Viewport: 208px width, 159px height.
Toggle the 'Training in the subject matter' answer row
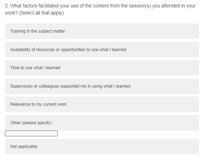click(x=102, y=31)
